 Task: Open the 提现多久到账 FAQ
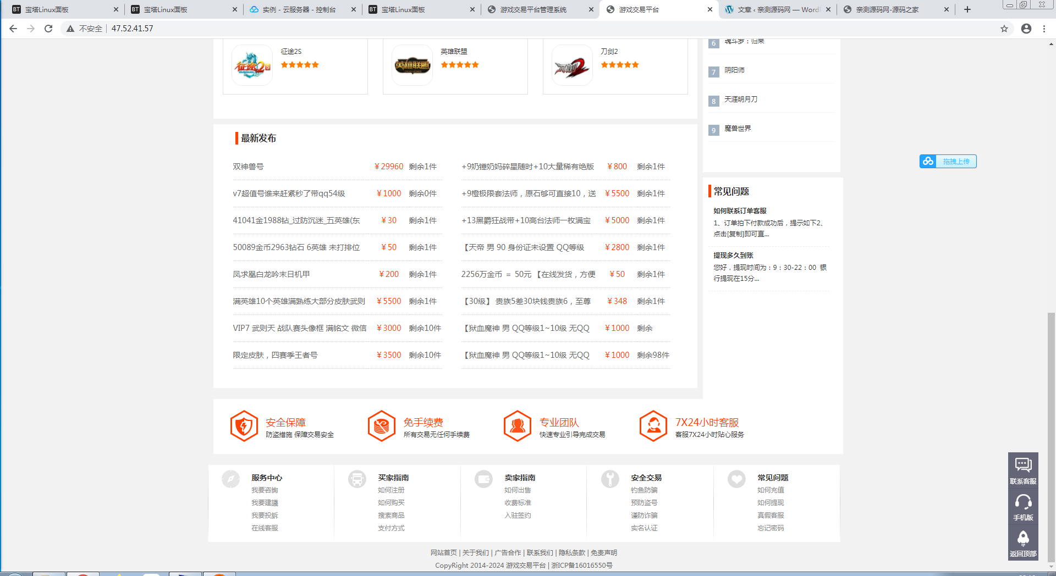[733, 256]
